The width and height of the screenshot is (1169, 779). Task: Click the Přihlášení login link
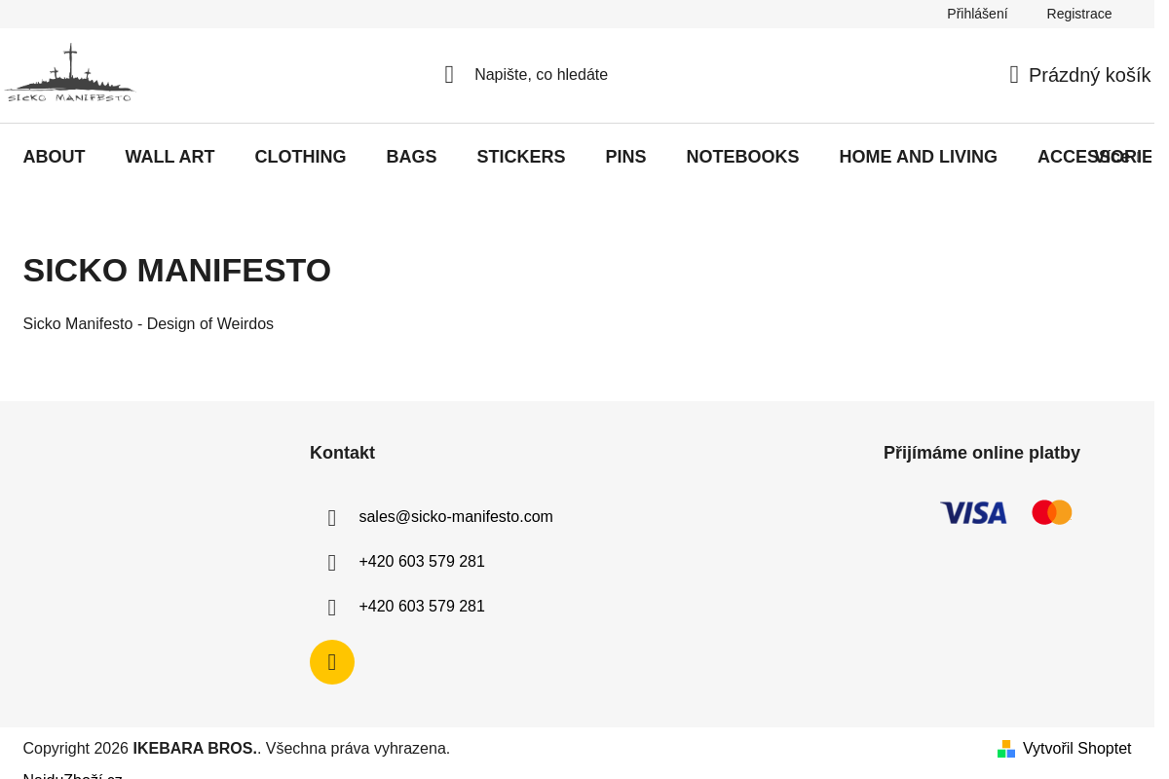tap(977, 14)
